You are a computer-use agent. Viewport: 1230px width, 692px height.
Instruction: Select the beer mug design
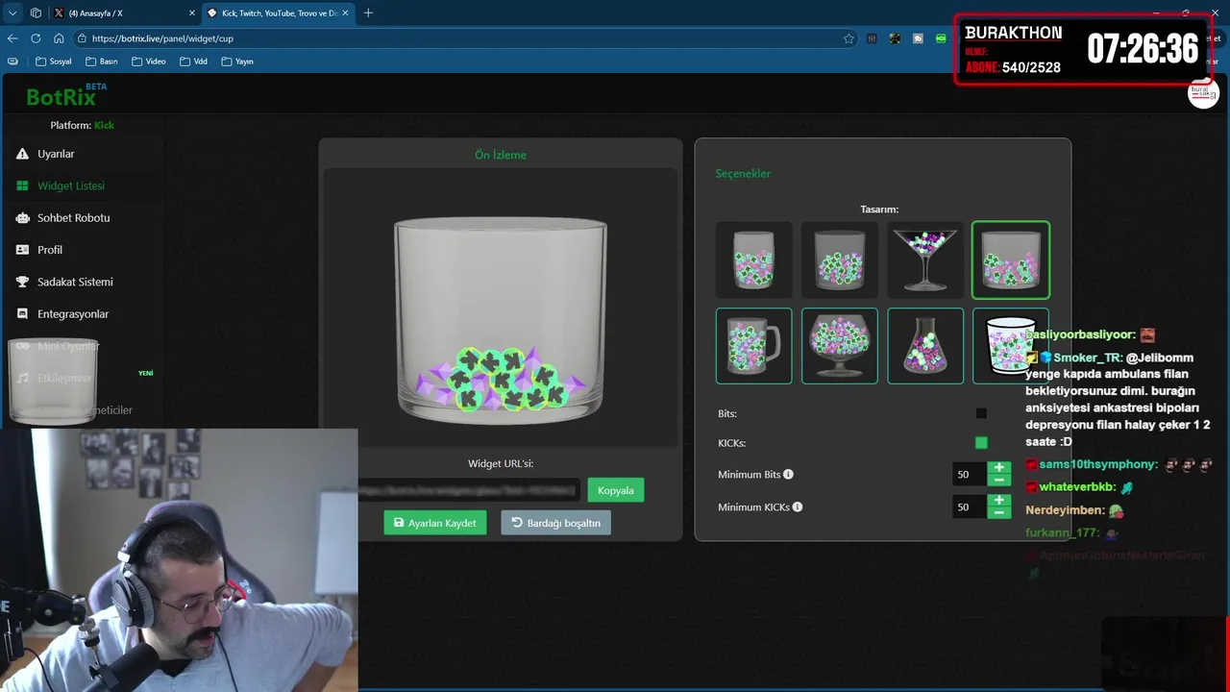pyautogui.click(x=754, y=346)
